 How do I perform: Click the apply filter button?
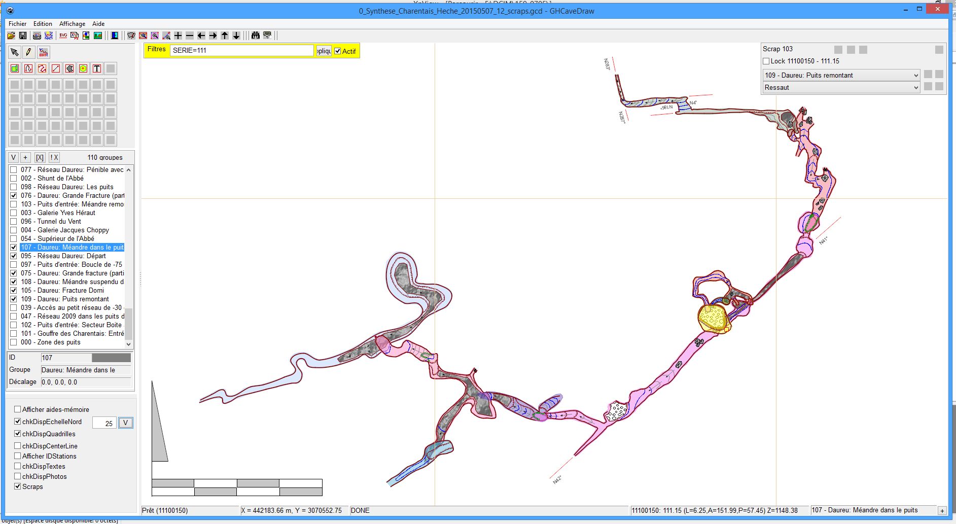click(324, 51)
